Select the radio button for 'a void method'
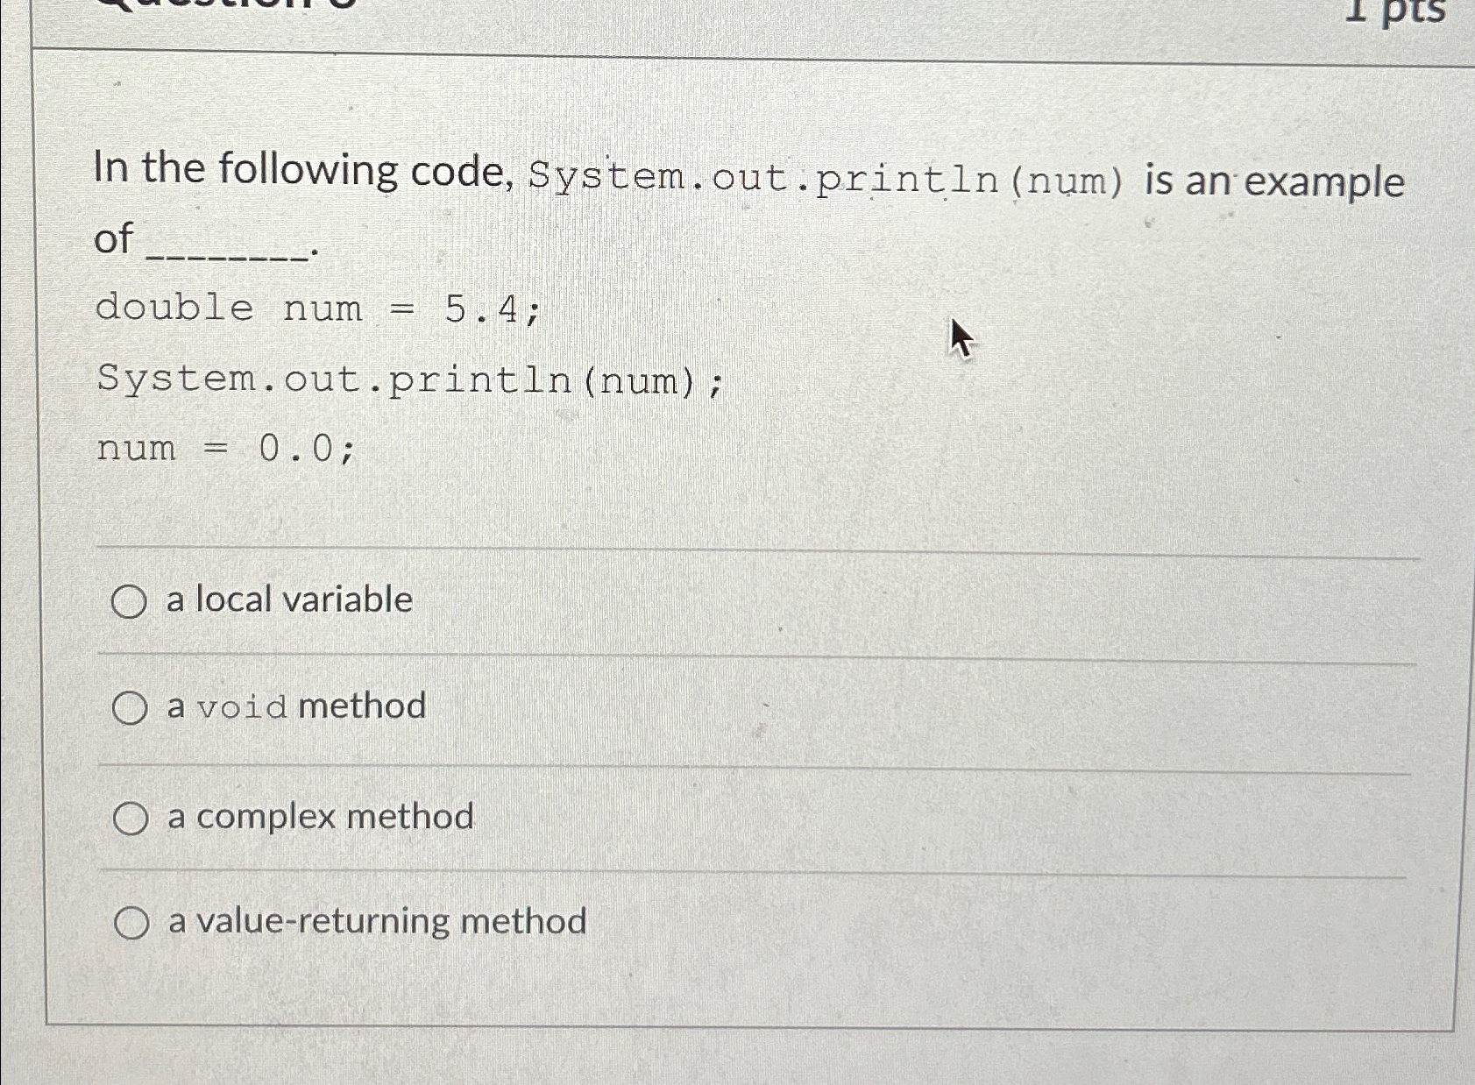Image resolution: width=1475 pixels, height=1085 pixels. point(130,707)
